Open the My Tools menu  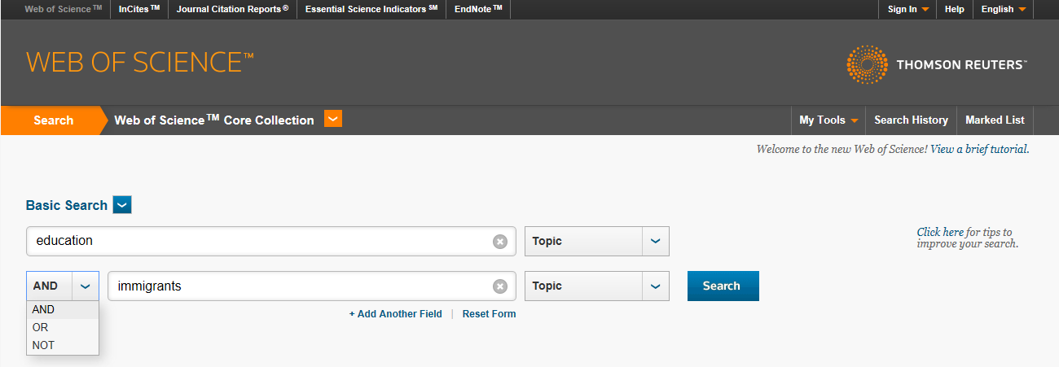[828, 120]
